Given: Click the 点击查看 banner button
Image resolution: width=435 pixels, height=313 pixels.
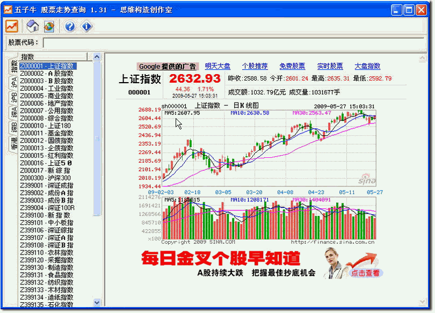Looking at the screenshot, I should click(365, 273).
